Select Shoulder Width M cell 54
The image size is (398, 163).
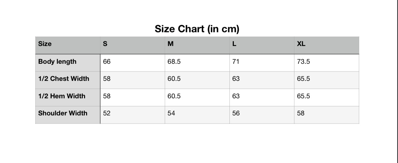pos(197,115)
